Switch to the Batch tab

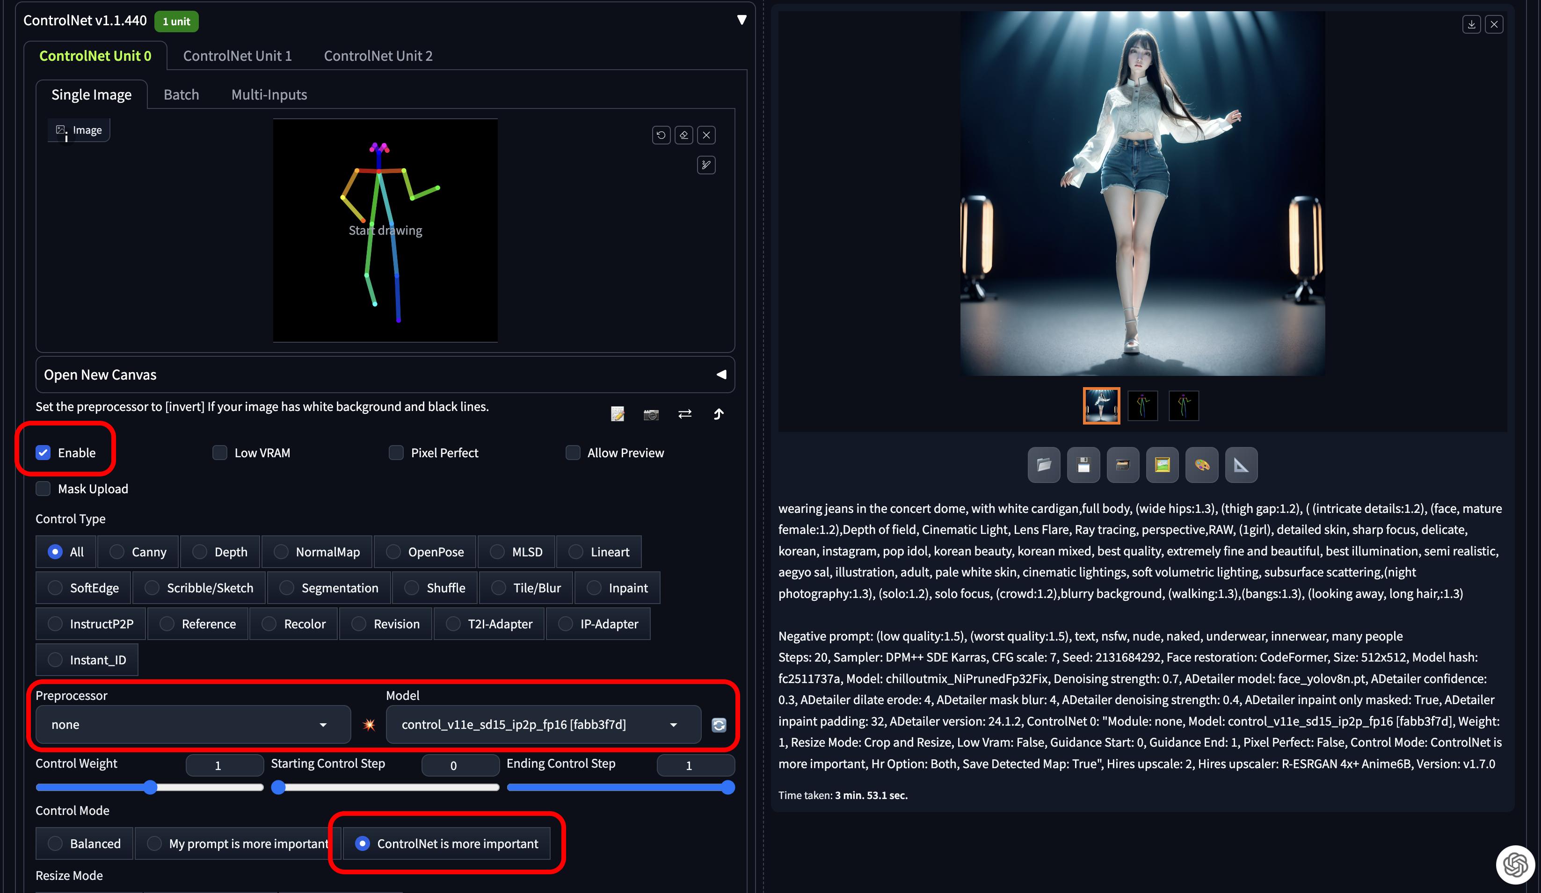(181, 95)
